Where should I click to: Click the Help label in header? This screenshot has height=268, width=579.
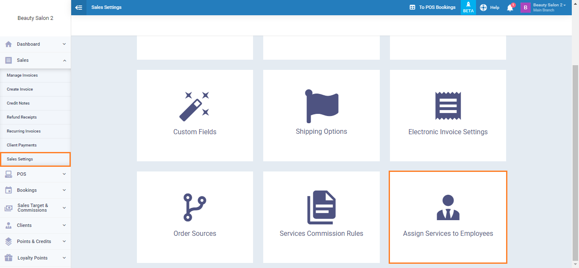[495, 8]
